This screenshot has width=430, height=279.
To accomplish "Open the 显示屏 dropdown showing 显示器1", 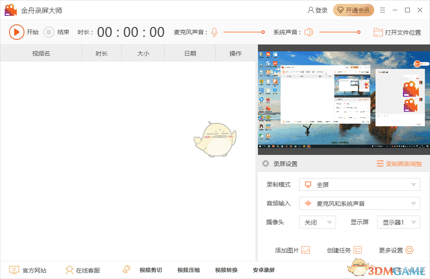I will (398, 222).
